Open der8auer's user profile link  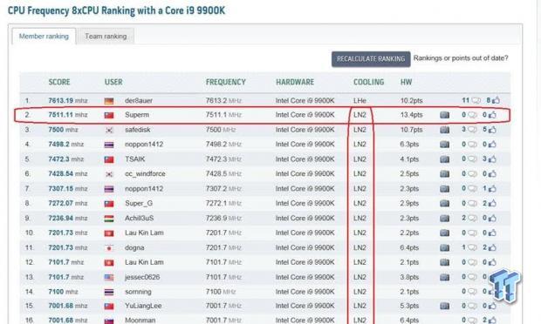point(139,100)
